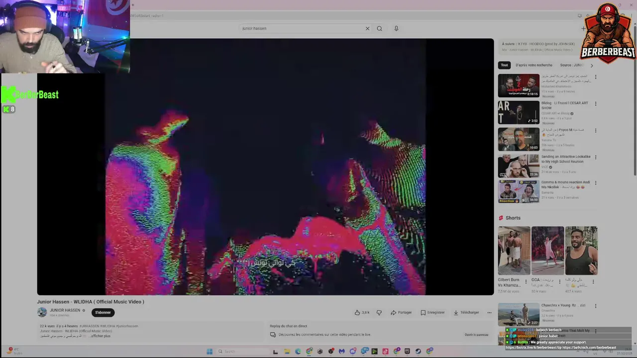Open Comma & mouna reaction video title
Screen dimensions: 637x358
coord(566,184)
